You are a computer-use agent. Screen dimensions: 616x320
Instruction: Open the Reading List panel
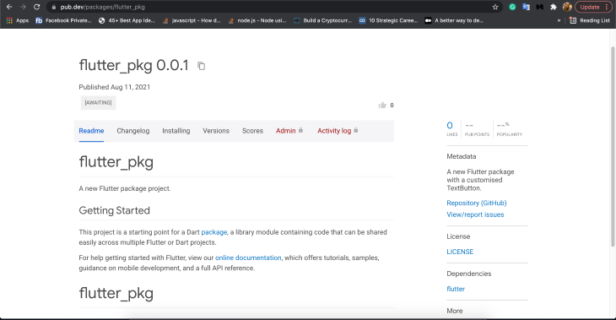(590, 20)
